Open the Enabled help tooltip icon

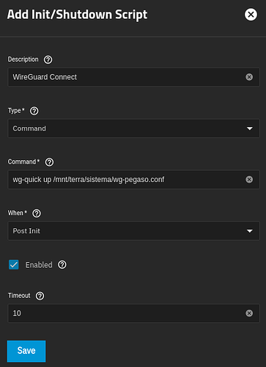click(62, 265)
